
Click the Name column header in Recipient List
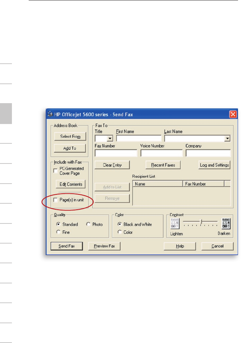pyautogui.click(x=158, y=184)
